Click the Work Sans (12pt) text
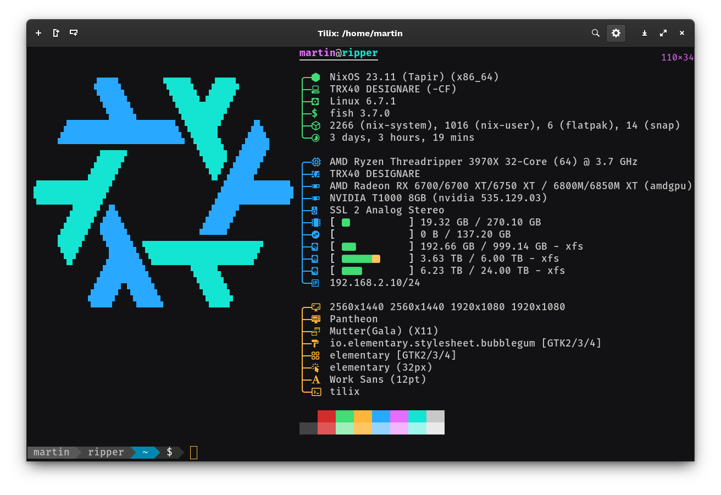Viewport: 721px width, 495px height. click(x=378, y=380)
